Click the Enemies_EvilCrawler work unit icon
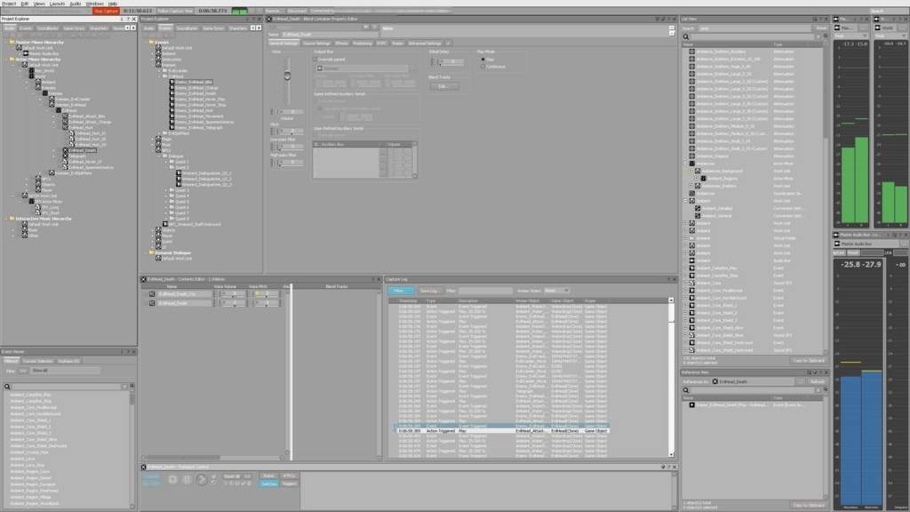910x512 pixels. pos(51,100)
